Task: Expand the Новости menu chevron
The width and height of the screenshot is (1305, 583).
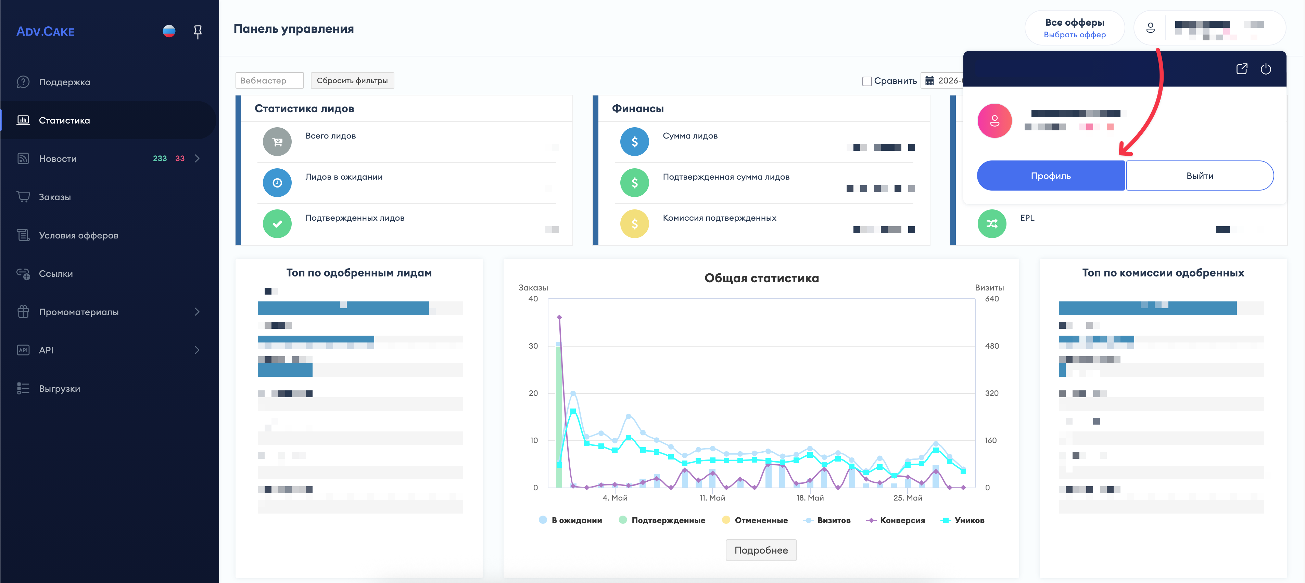Action: [197, 158]
